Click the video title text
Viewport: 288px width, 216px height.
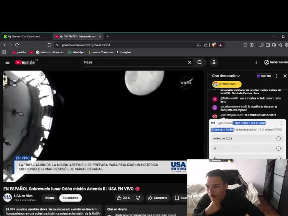[68, 189]
